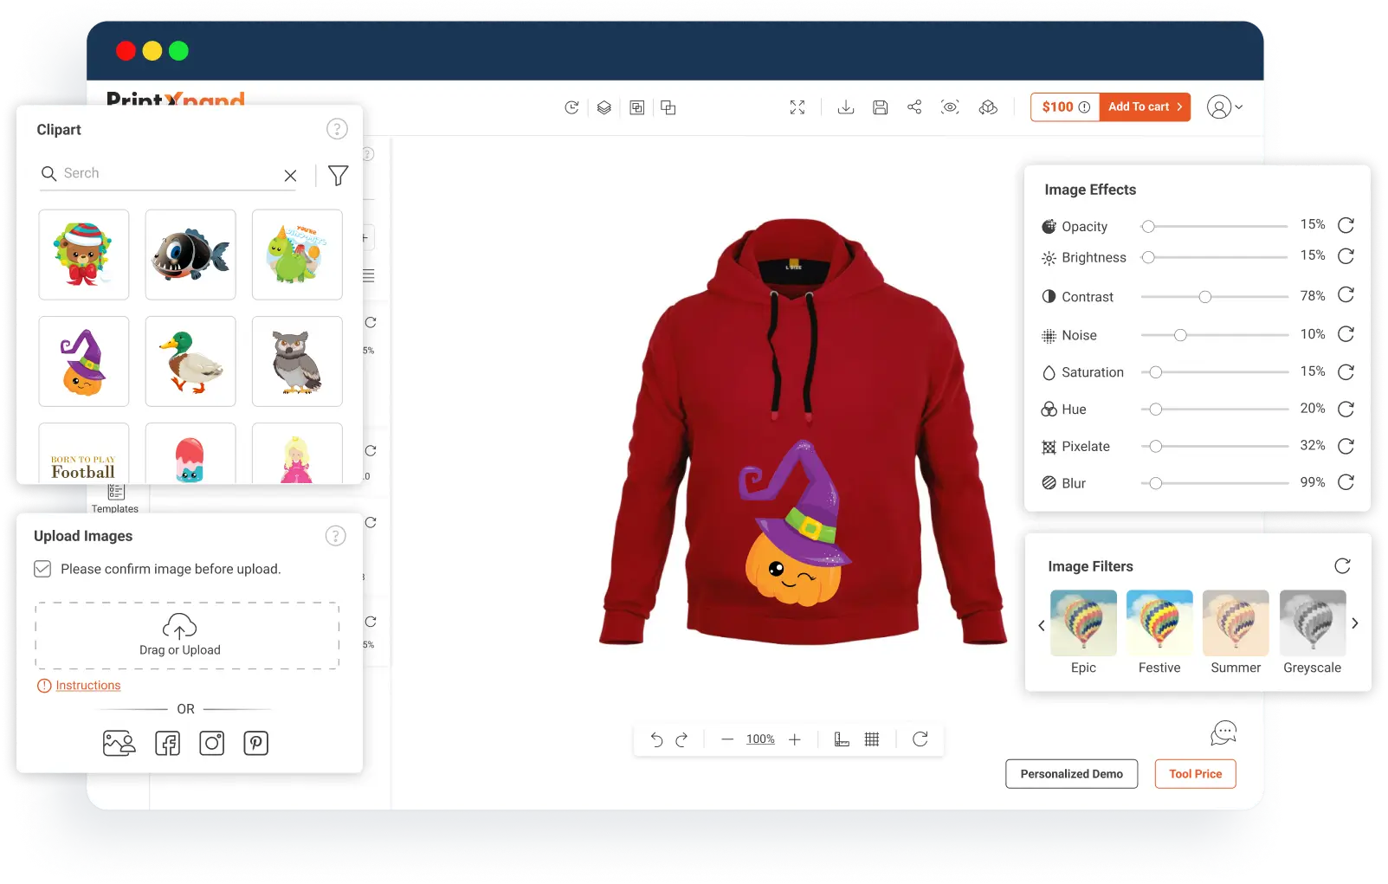Click the Drag or Upload dropzone
The image size is (1388, 884).
[x=187, y=636]
